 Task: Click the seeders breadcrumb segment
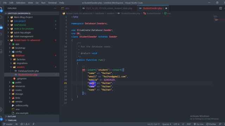pyautogui.click(x=110, y=13)
